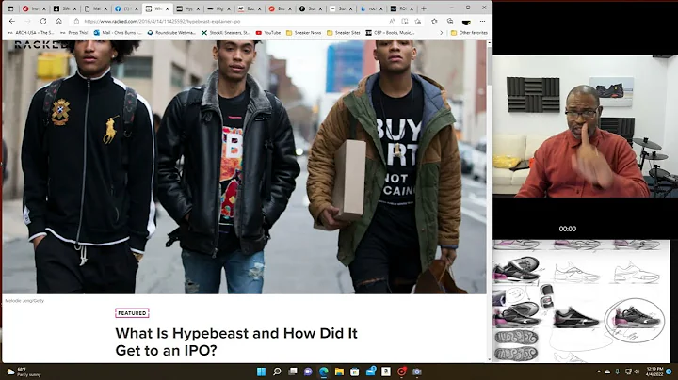Open Amazon app from taskbar

point(386,372)
